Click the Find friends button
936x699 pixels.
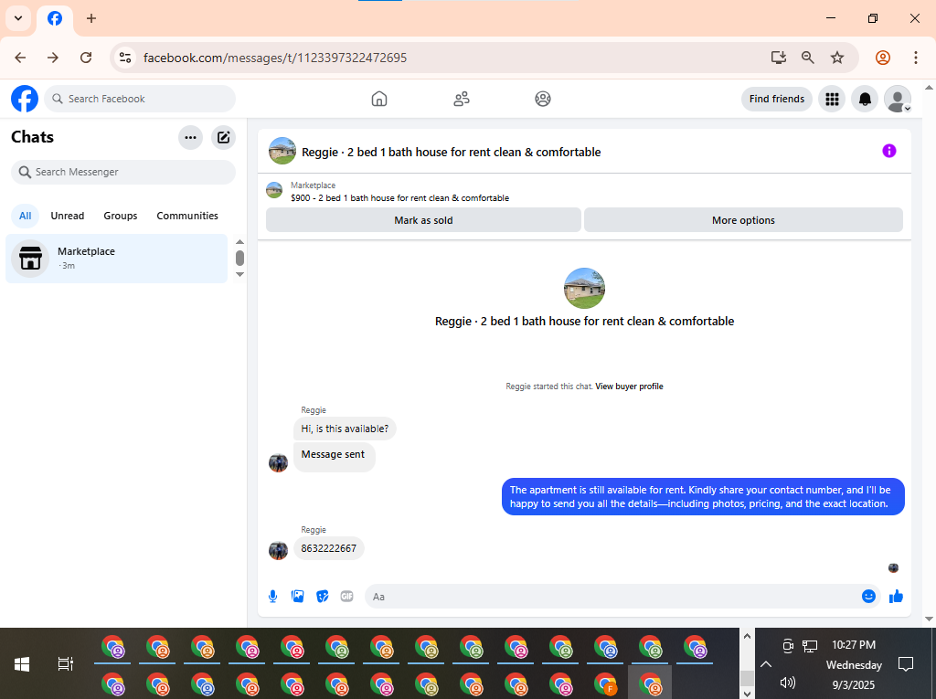pyautogui.click(x=777, y=99)
